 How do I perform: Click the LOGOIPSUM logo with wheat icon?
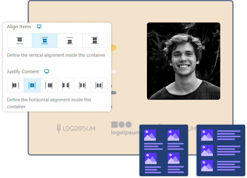[76, 129]
